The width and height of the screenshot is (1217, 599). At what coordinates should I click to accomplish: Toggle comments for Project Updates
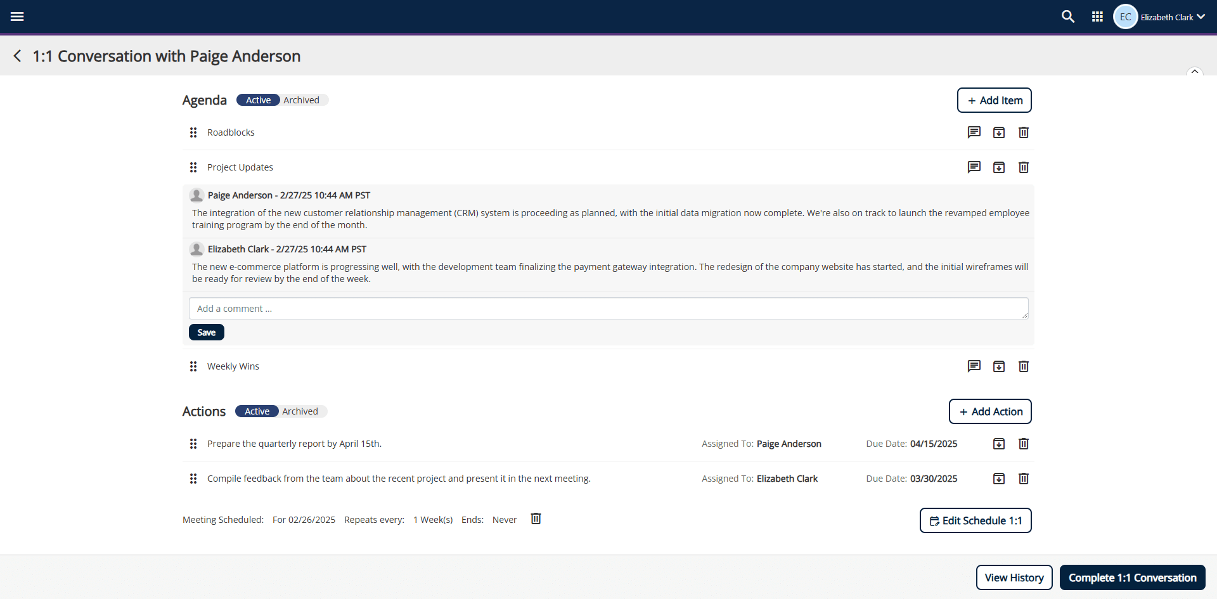(x=974, y=167)
